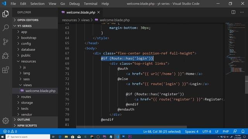Open Microsoft Store from the taskbar

[72, 137]
